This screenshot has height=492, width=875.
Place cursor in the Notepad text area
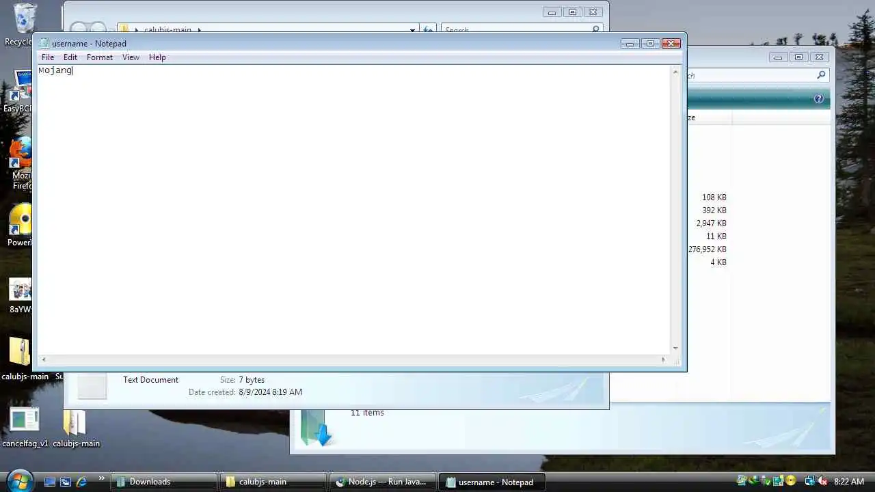pos(353,209)
